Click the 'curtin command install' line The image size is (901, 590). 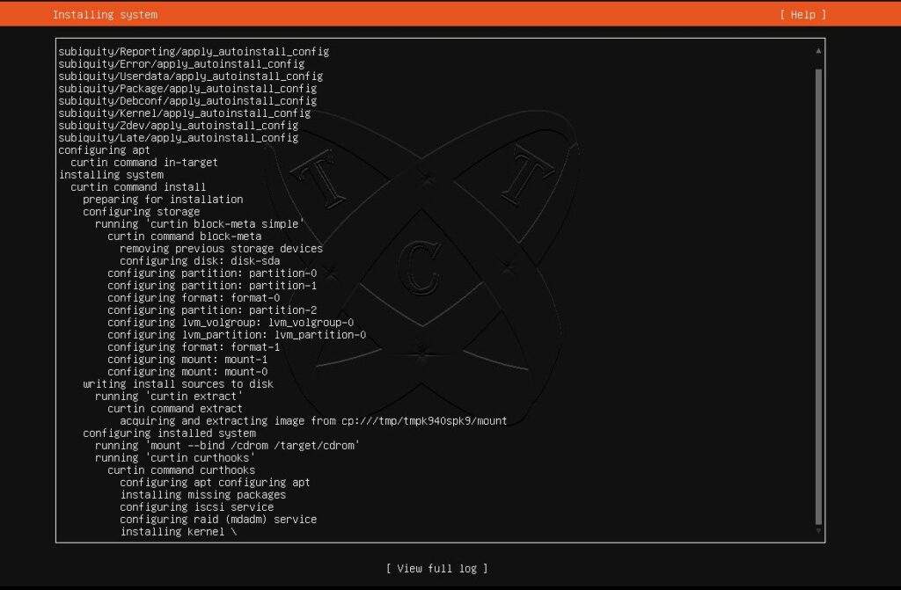coord(138,187)
